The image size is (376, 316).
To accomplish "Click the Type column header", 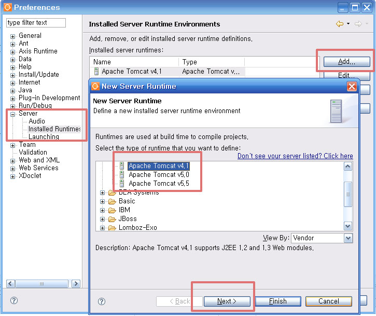I will pos(212,62).
